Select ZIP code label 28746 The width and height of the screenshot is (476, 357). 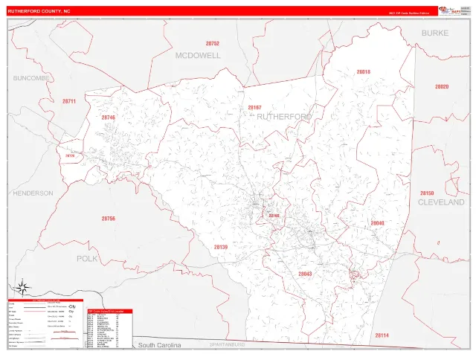click(109, 118)
